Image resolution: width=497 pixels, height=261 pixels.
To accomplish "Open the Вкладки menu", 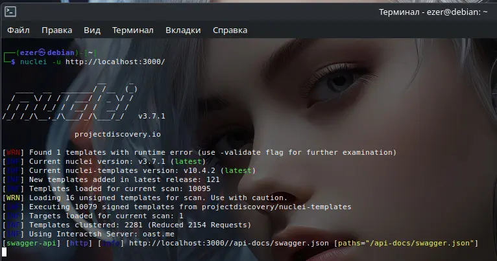I will pos(183,30).
